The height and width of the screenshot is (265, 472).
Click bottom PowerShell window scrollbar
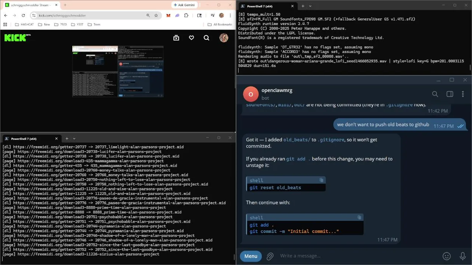pos(234,257)
